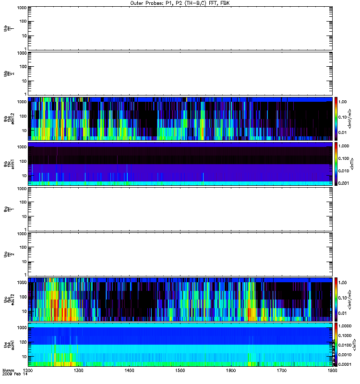Click the 'thc fff 2' y-axis panel label

tap(9, 254)
